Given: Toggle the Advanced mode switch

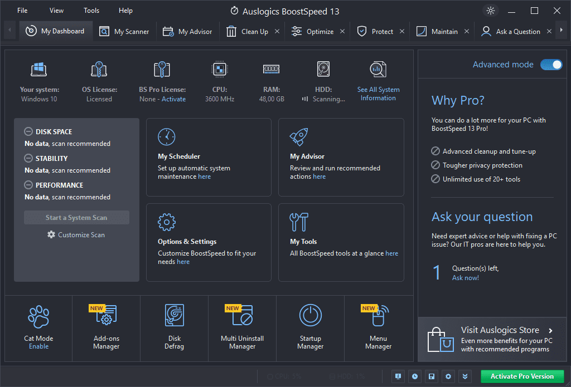Looking at the screenshot, I should (x=551, y=65).
